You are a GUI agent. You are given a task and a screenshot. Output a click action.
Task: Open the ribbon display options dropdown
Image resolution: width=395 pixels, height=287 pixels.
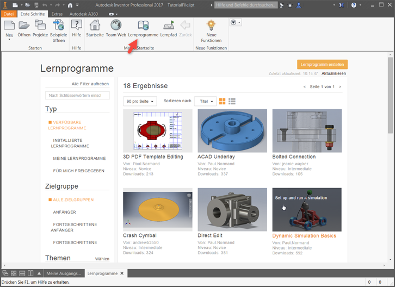[235, 22]
